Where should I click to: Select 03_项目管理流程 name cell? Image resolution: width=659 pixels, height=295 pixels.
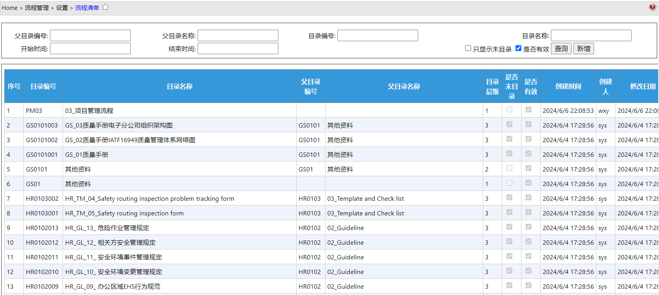pyautogui.click(x=179, y=110)
